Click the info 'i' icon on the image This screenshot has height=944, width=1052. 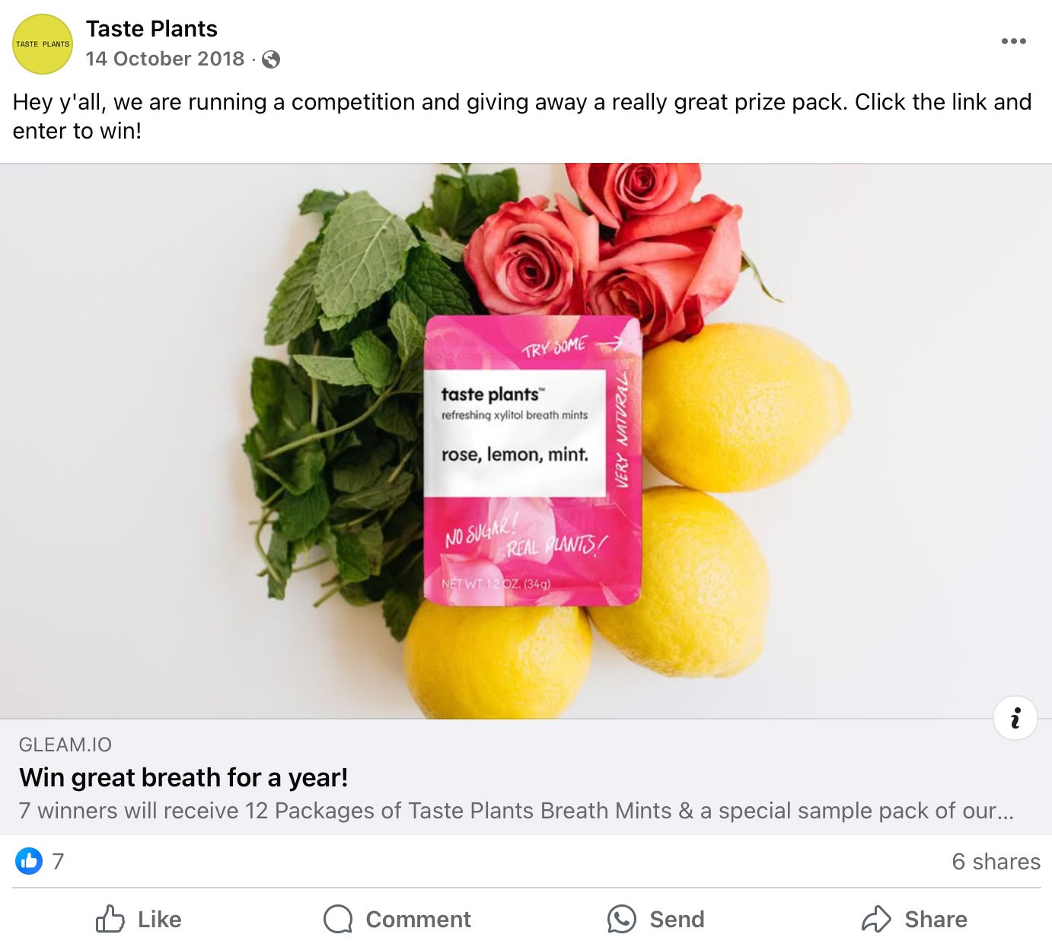(1015, 717)
